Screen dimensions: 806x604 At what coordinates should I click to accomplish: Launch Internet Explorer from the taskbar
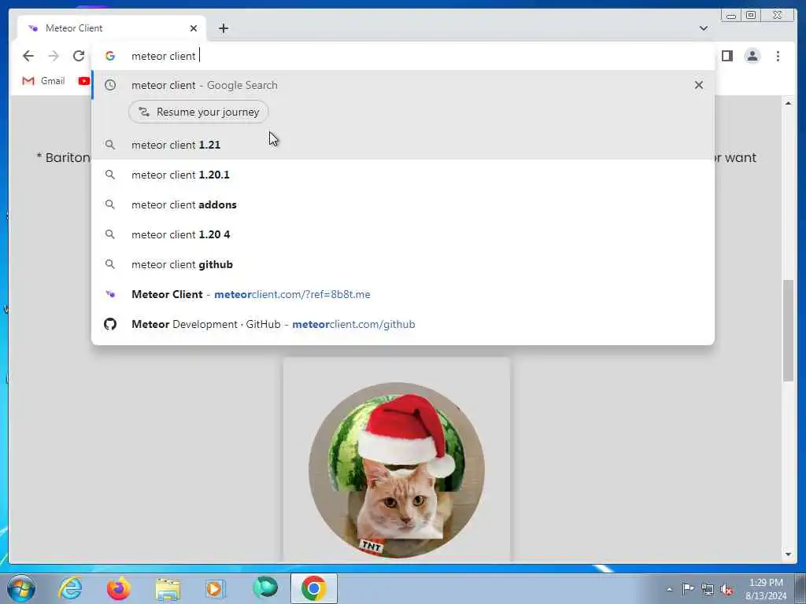[70, 588]
